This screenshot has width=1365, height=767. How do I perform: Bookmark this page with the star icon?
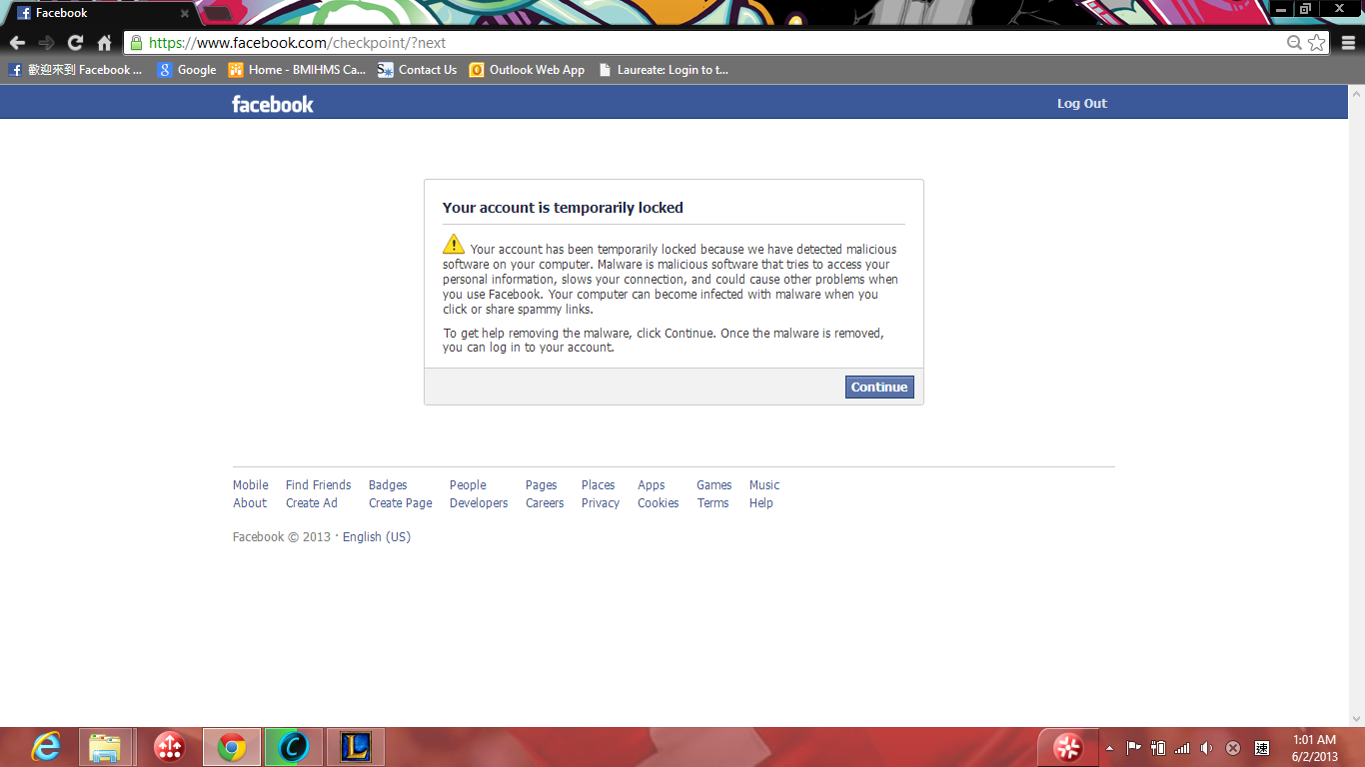(x=1317, y=43)
